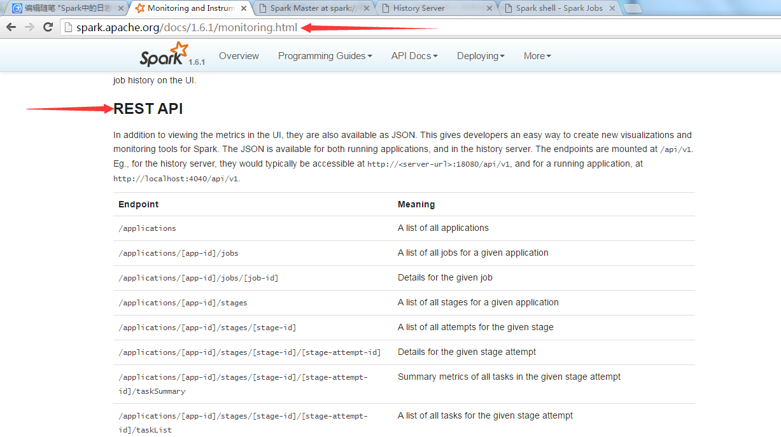781x437 pixels.
Task: Close the Spark shell - Spark Jobs tab
Action: tap(612, 8)
